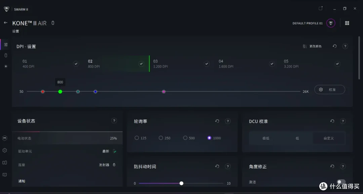This screenshot has height=194, width=363.
Task: Click the 通知 heading
Action: 22,181
